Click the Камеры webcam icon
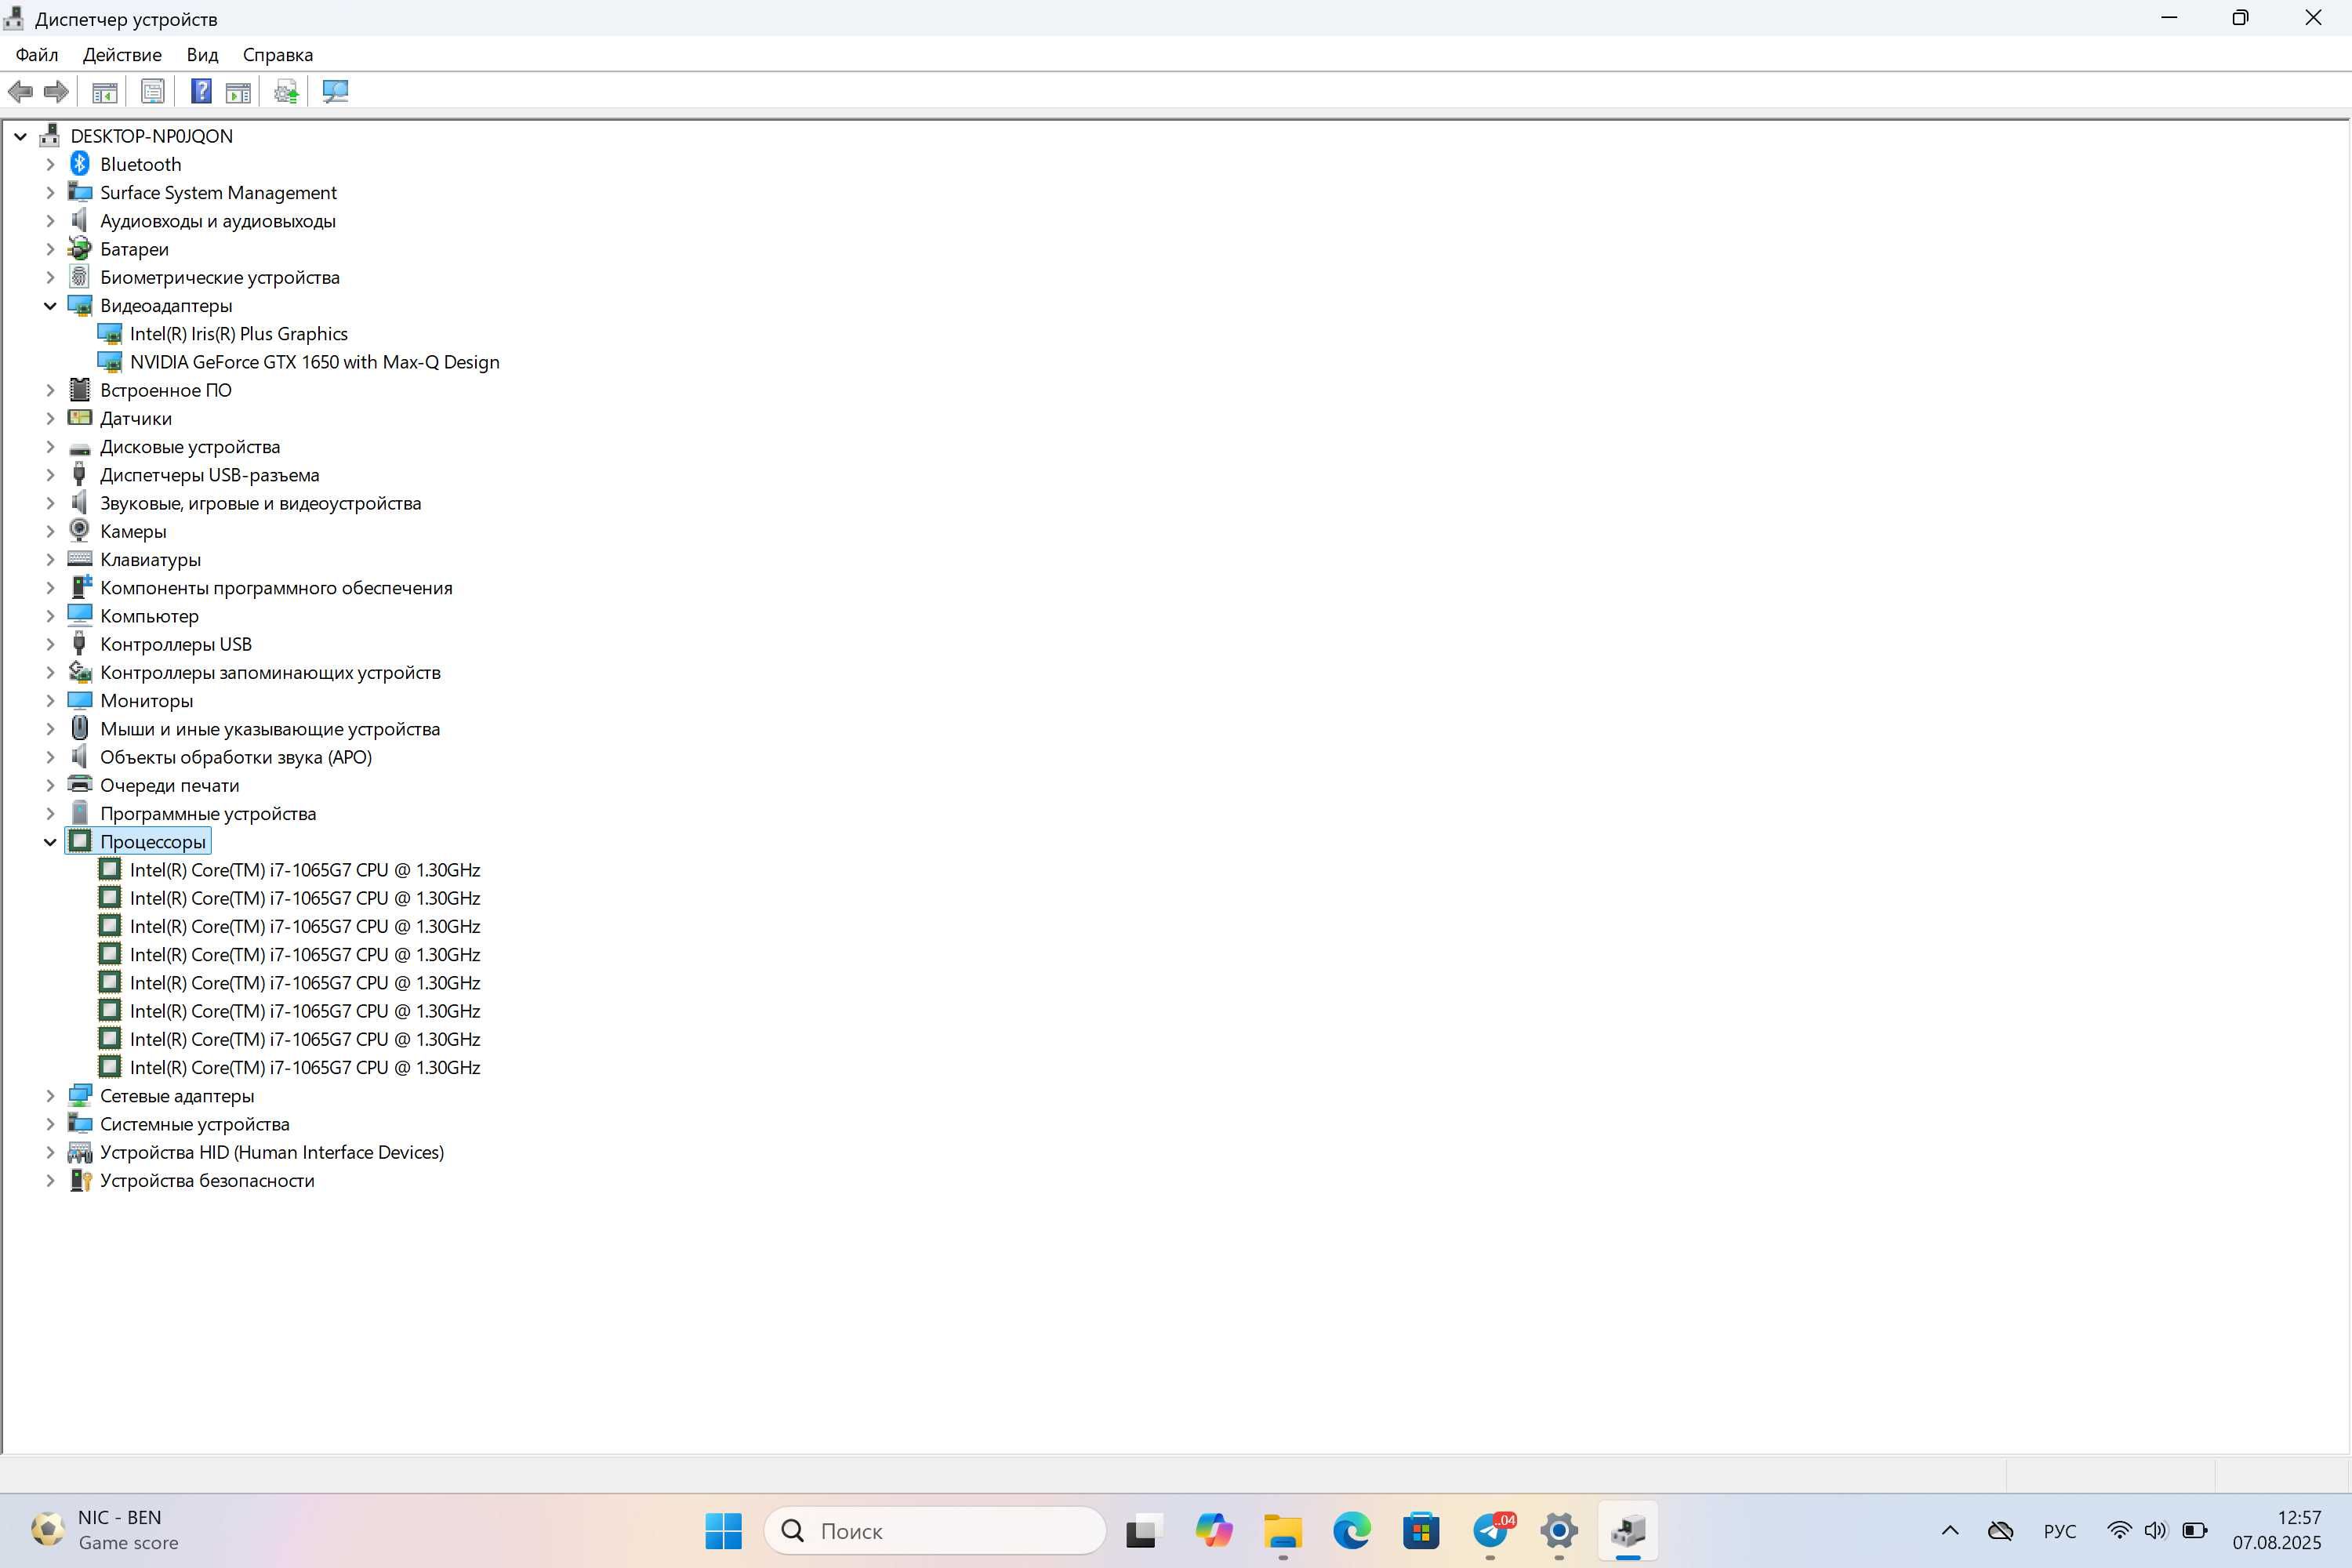Viewport: 2352px width, 1568px height. 80,530
